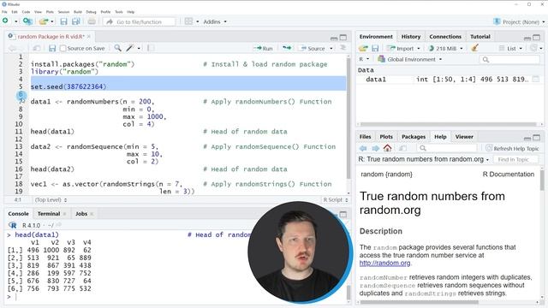Switch to the Jobs tab
548x308 pixels.
tap(81, 214)
